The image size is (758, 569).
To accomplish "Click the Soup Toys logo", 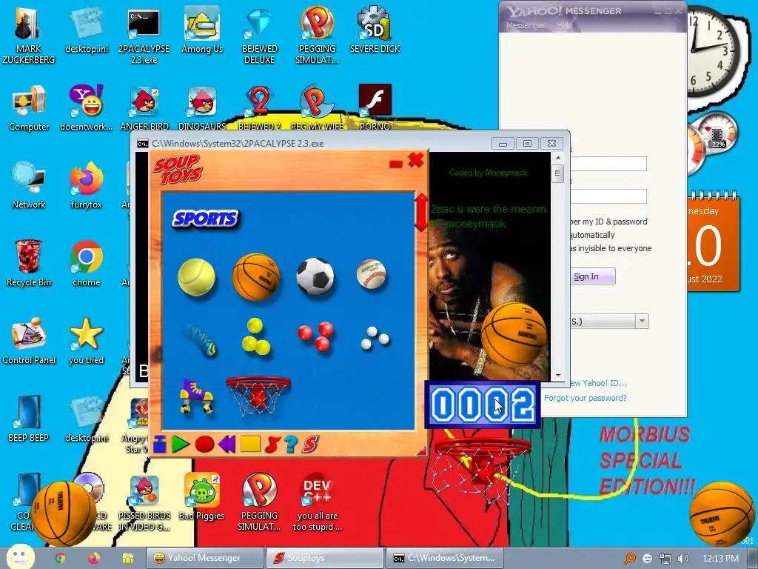I will [178, 170].
